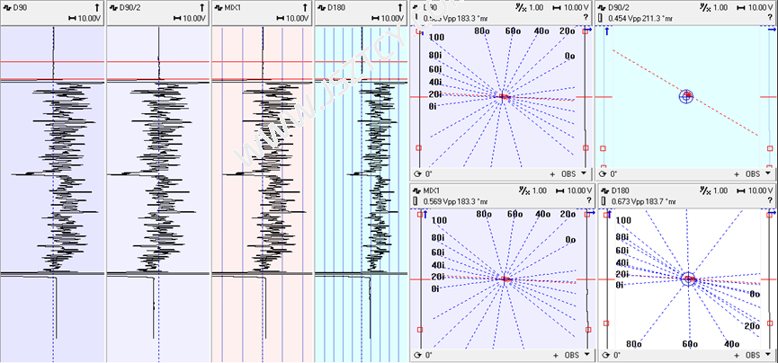Click the circled signal point in D90/2 Lissajous
This screenshot has height=363, width=778.
(686, 95)
